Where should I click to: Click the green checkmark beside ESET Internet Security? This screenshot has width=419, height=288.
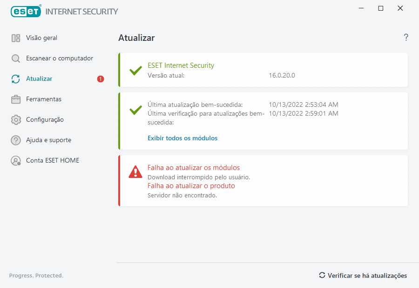(135, 71)
